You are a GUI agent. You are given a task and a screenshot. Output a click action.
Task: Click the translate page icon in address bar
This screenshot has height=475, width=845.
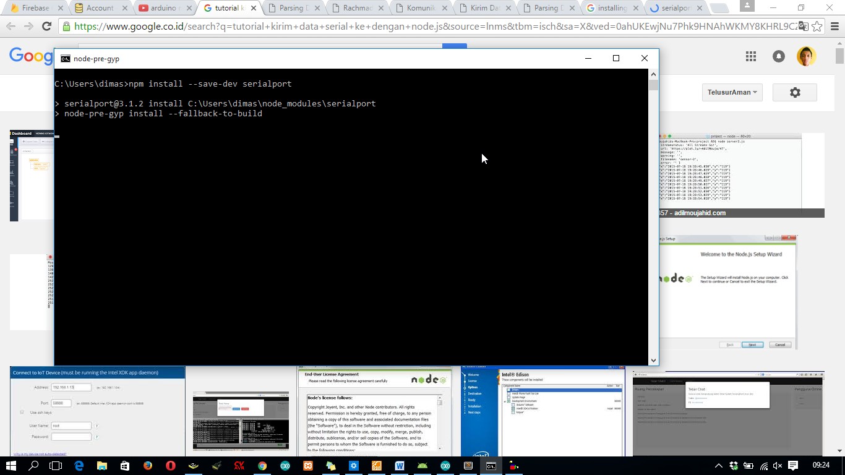coord(803,26)
